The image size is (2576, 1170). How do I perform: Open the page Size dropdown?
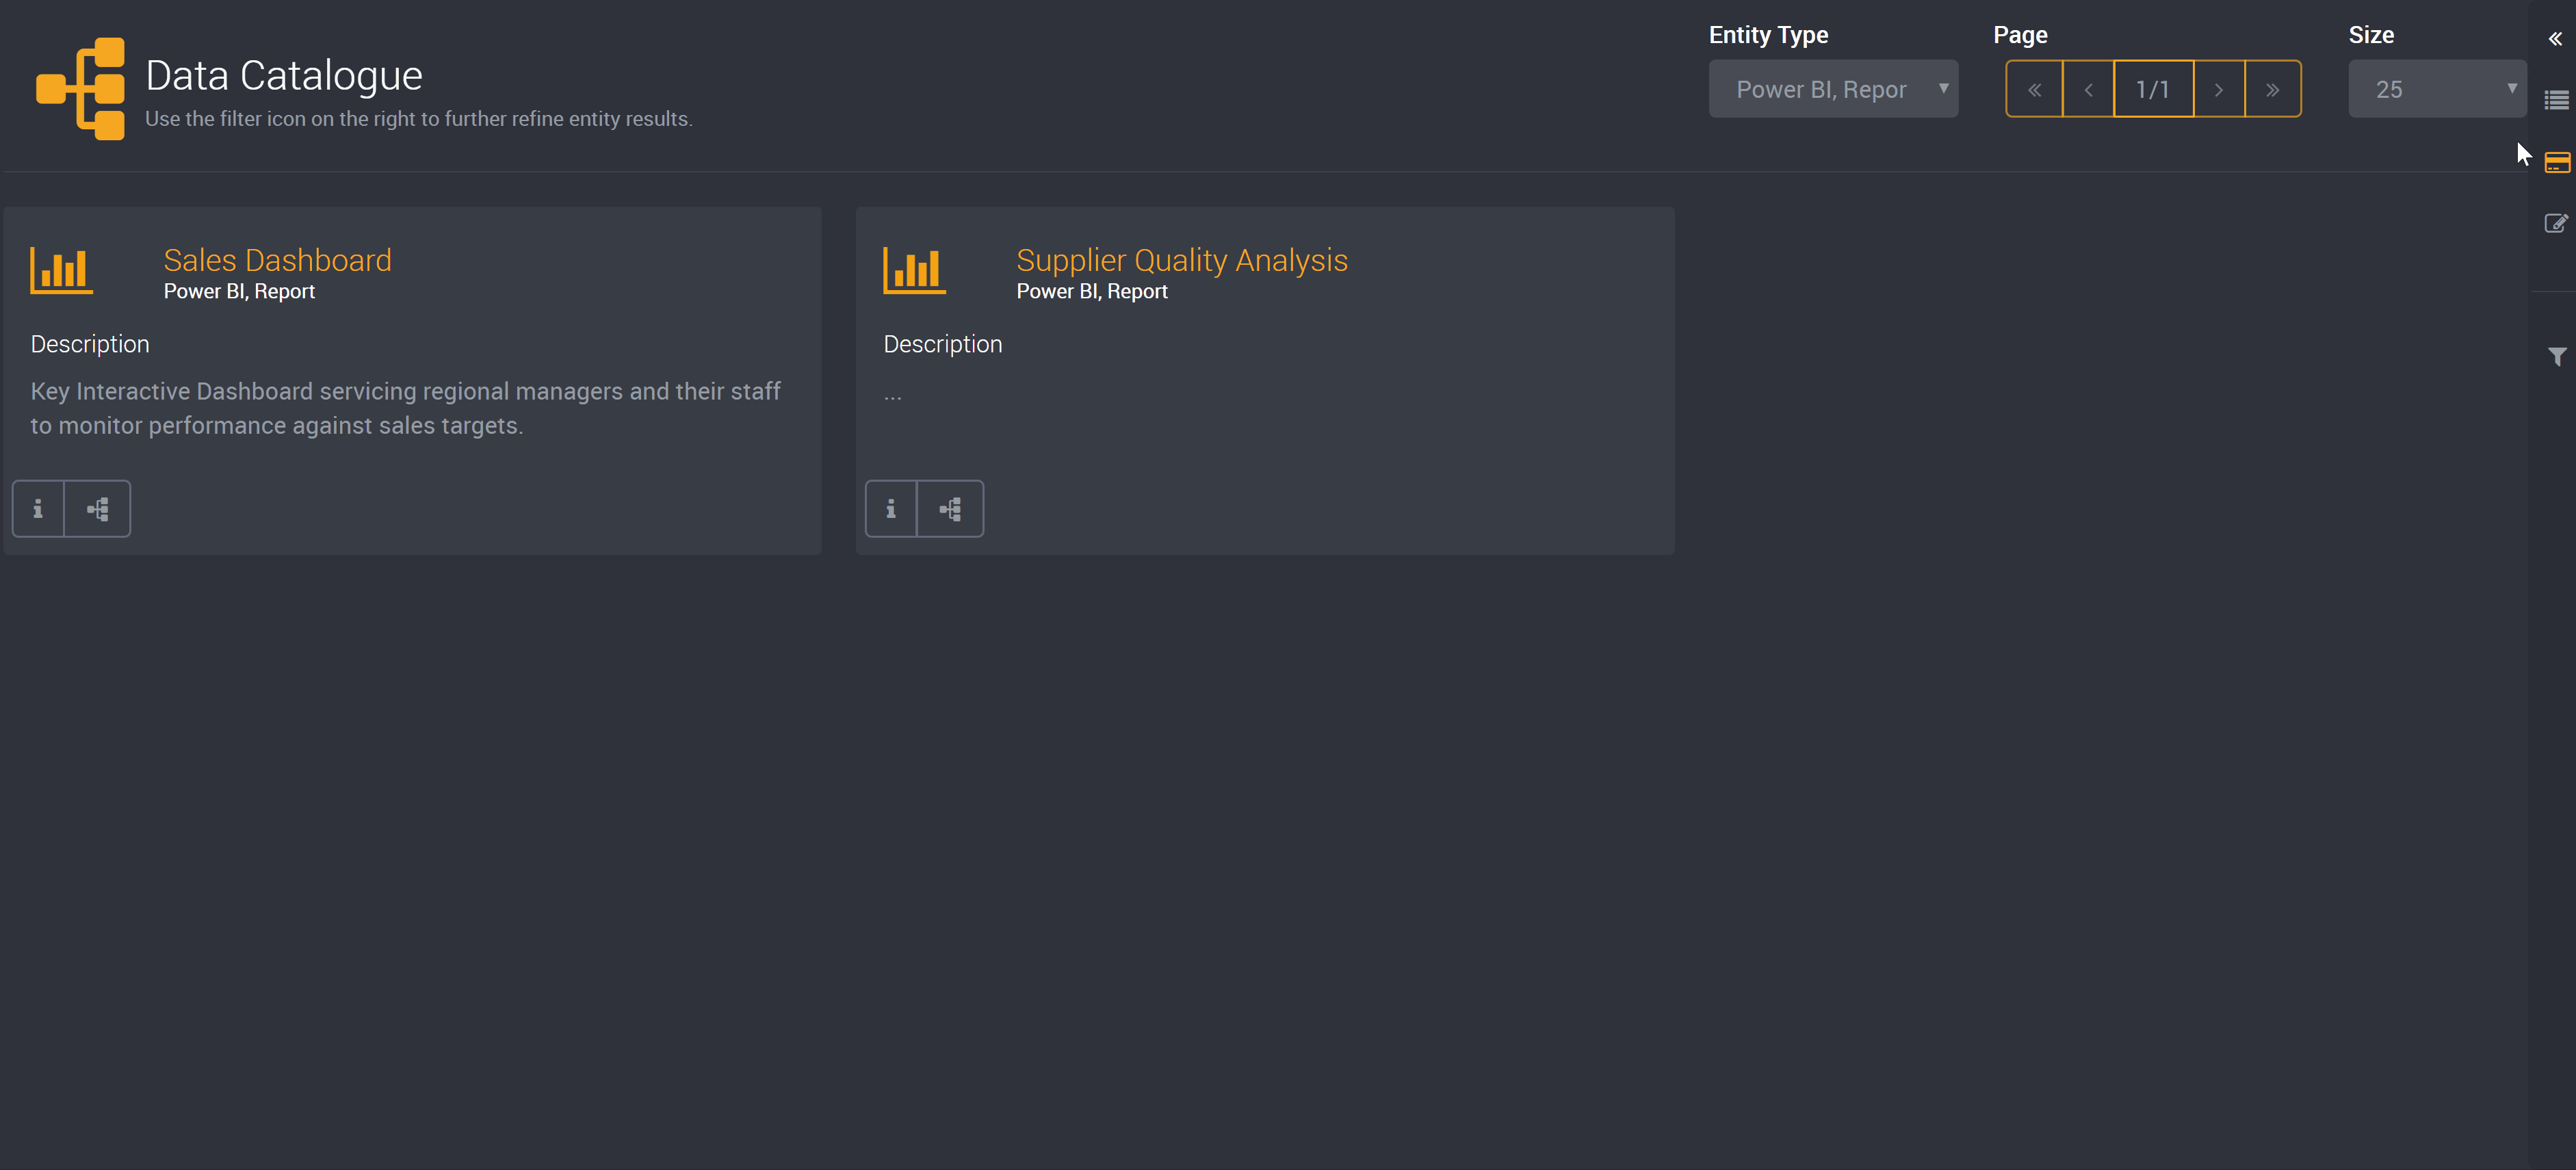point(2437,89)
